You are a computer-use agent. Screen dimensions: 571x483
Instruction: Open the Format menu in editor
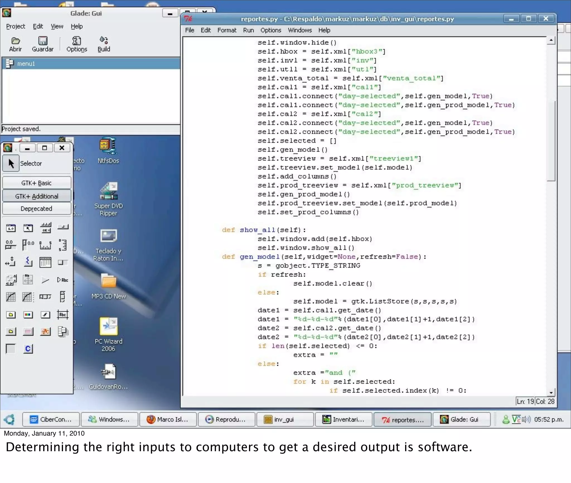(x=227, y=30)
